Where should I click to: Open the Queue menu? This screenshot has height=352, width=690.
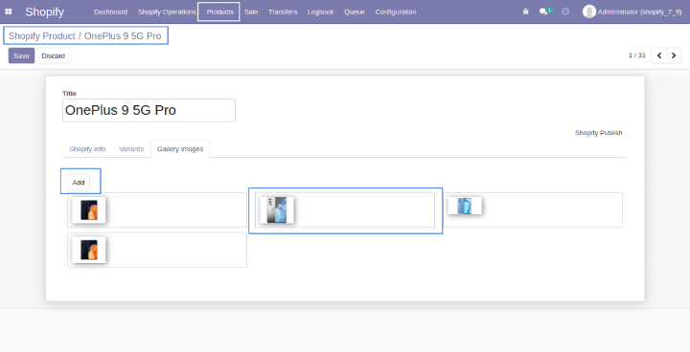coord(355,11)
